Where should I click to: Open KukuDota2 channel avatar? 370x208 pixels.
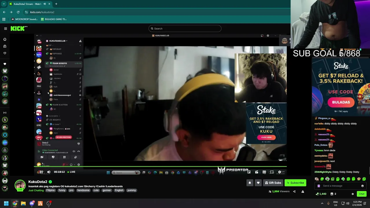[x=20, y=185]
